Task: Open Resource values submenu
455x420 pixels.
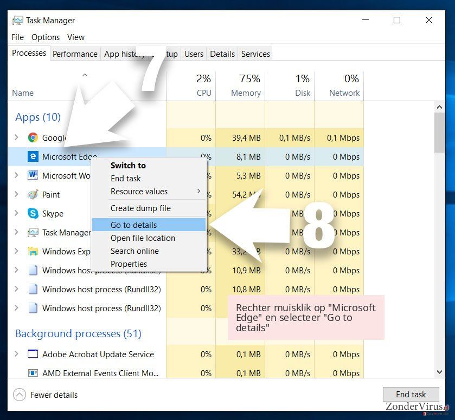Action: (x=149, y=192)
